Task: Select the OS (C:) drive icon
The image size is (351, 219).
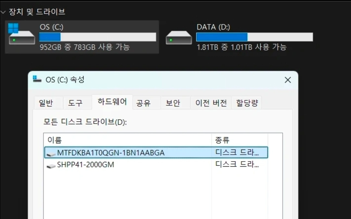Action: pos(22,34)
